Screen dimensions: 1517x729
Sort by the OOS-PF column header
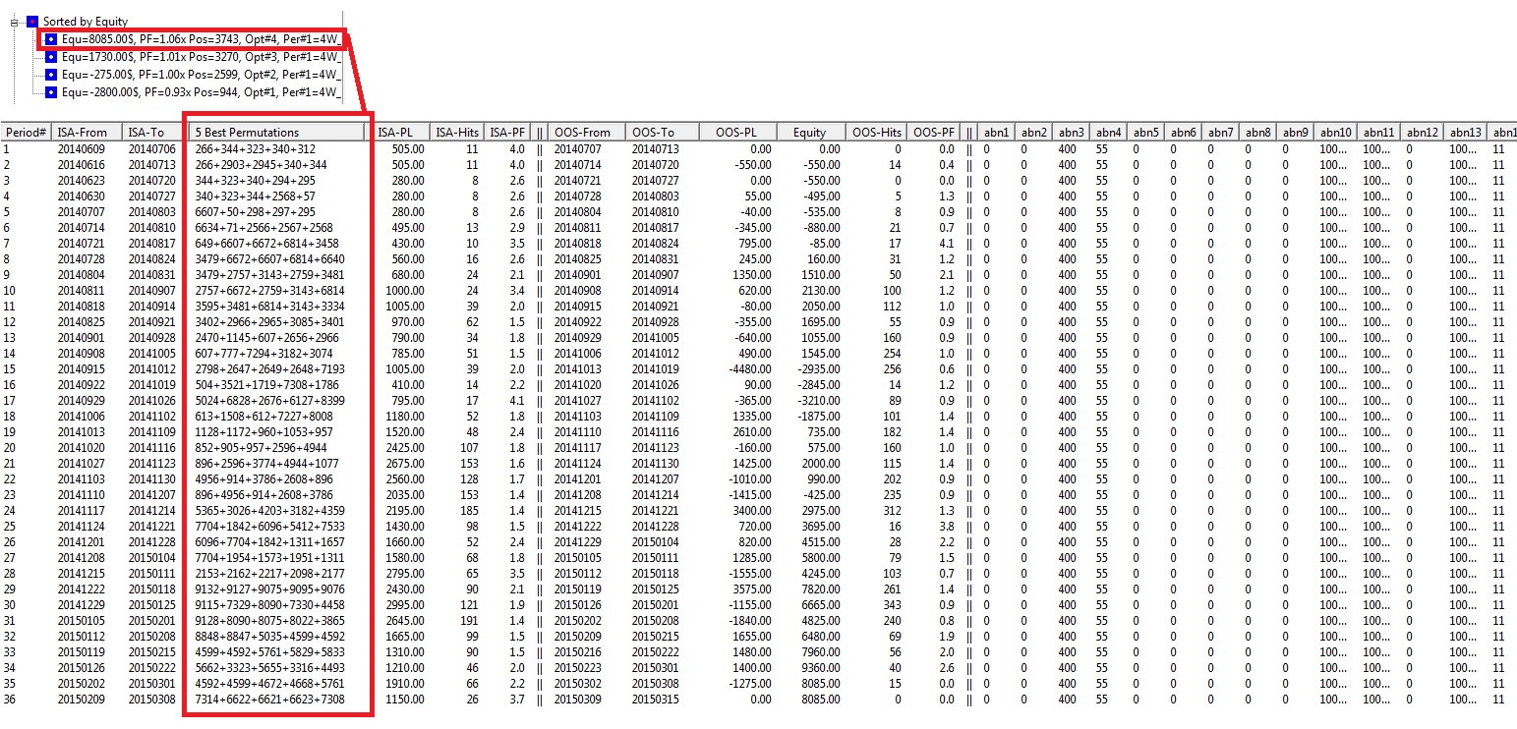pyautogui.click(x=934, y=132)
